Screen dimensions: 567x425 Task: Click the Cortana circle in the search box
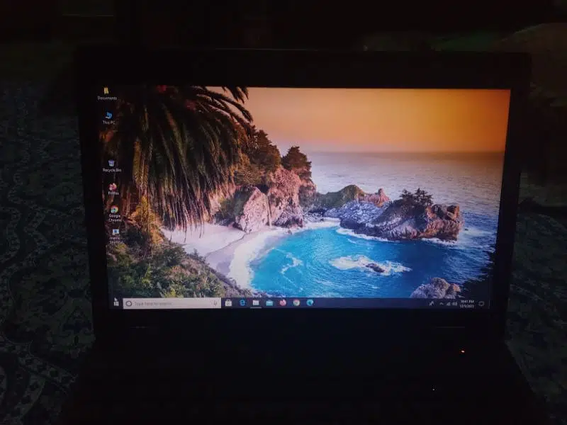coord(128,303)
